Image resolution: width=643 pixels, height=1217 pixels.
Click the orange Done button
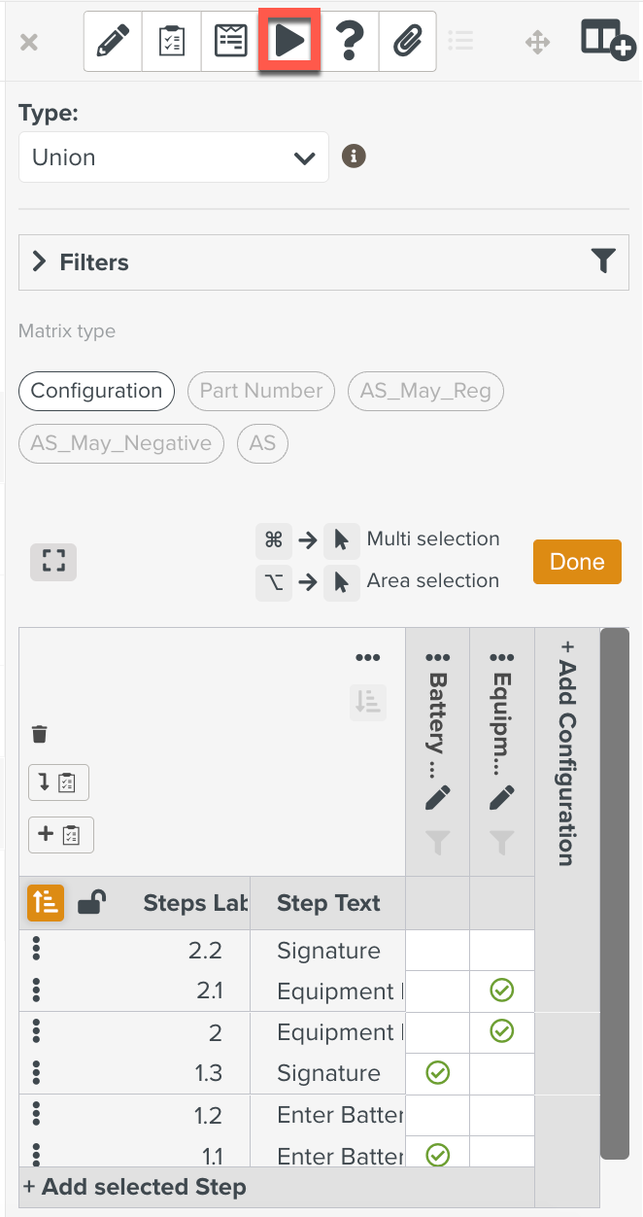tap(577, 562)
